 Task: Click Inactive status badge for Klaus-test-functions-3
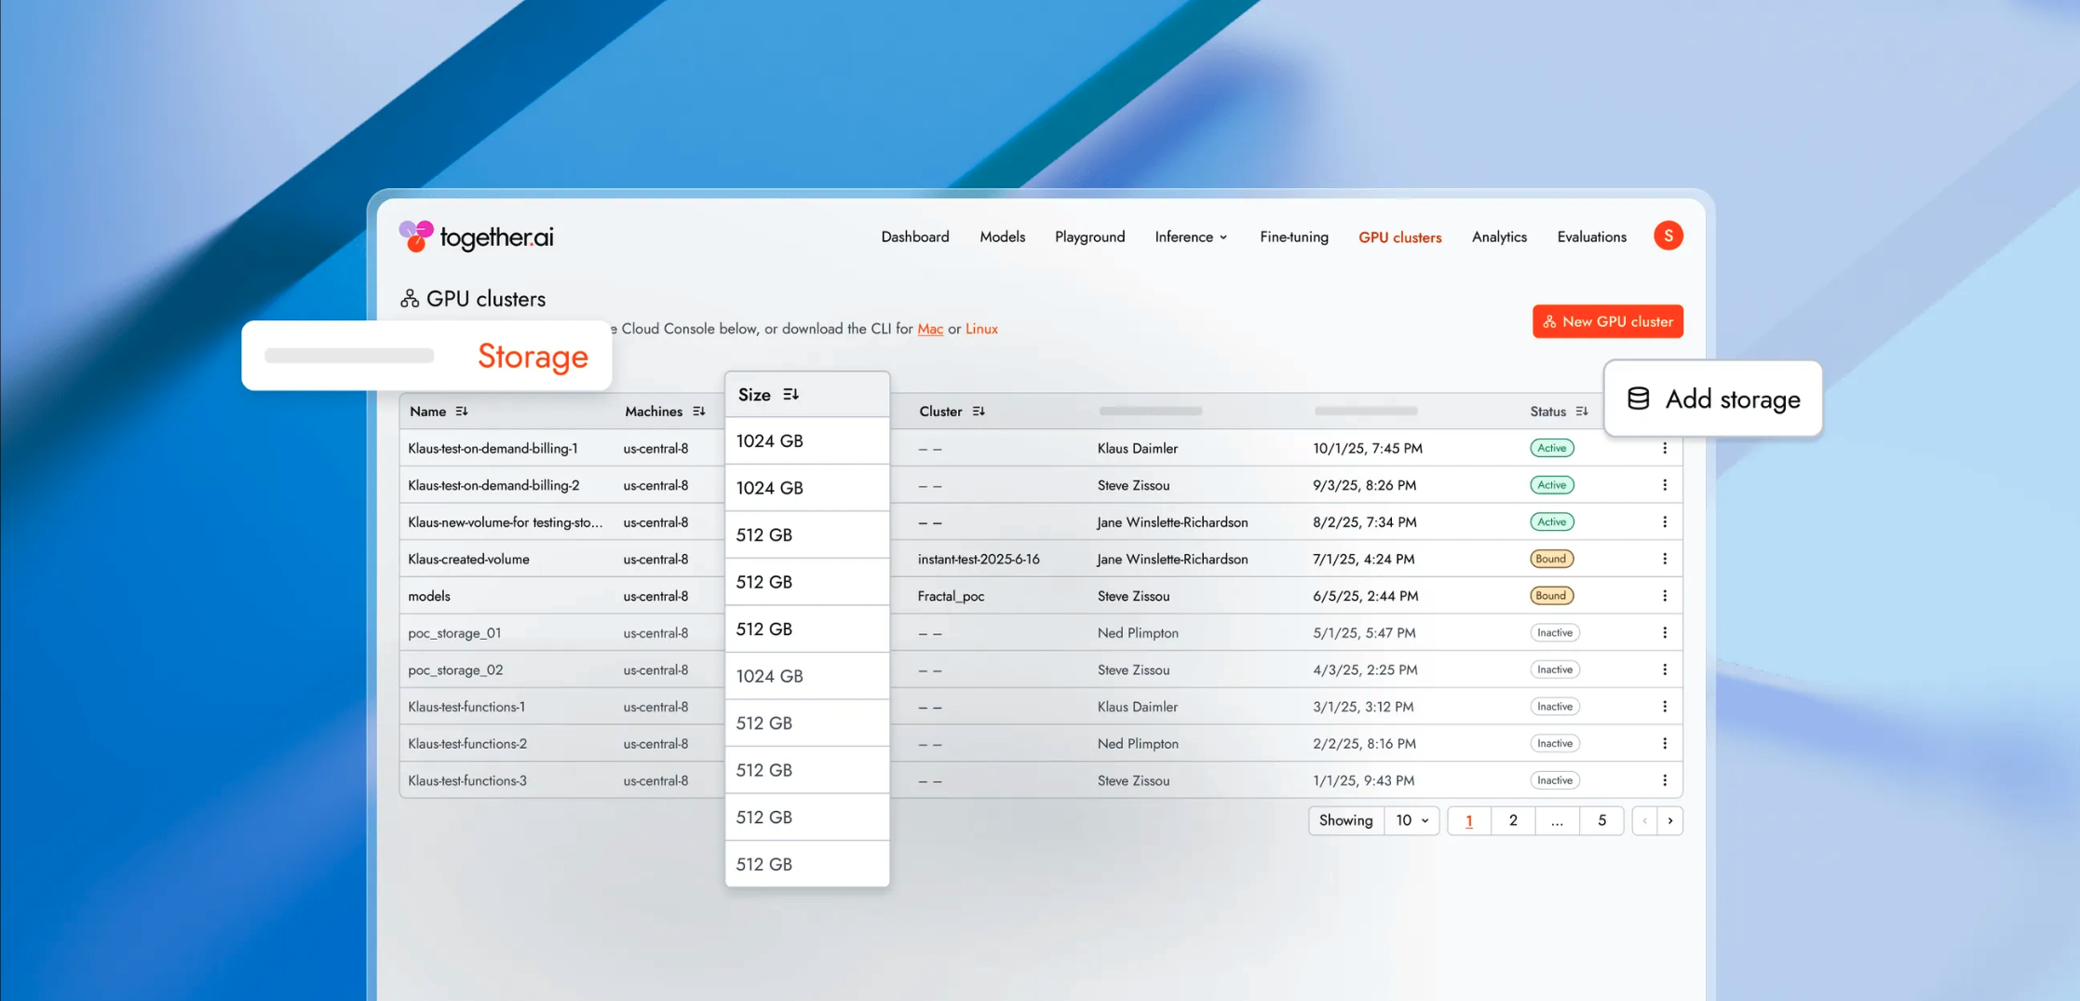tap(1554, 780)
